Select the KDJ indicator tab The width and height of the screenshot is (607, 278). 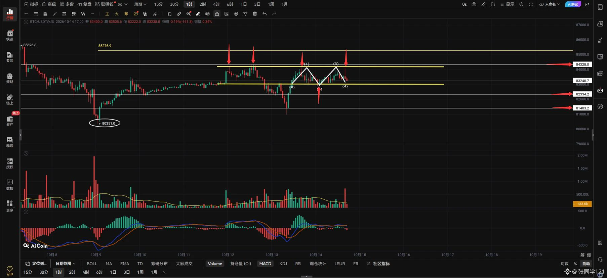pos(283,264)
